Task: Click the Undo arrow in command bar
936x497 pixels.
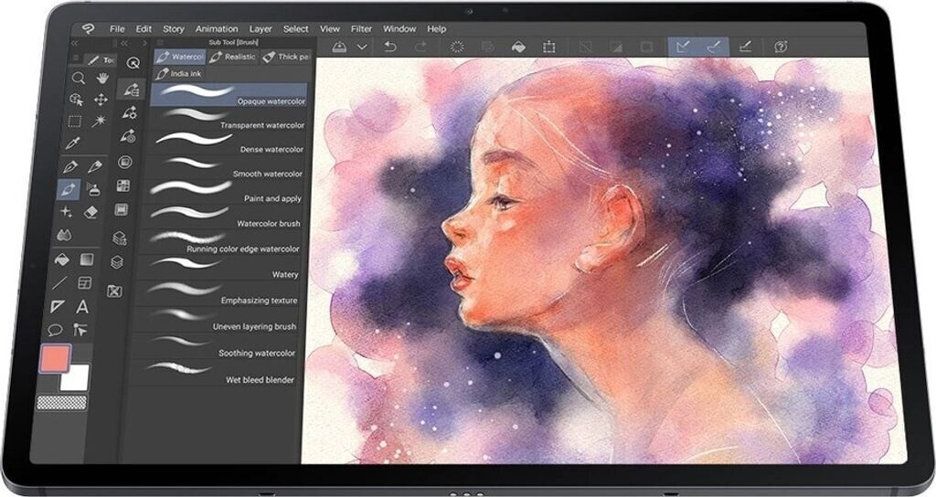Action: point(390,47)
